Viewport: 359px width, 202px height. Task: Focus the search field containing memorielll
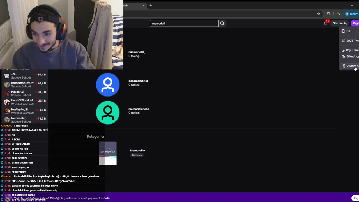coord(184,23)
